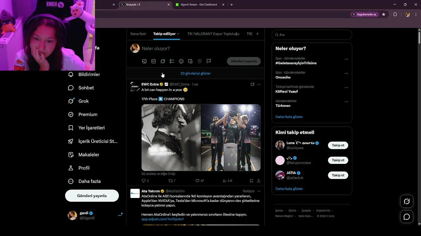Open the Chrome profile avatar
The width and height of the screenshot is (421, 236).
[408, 14]
